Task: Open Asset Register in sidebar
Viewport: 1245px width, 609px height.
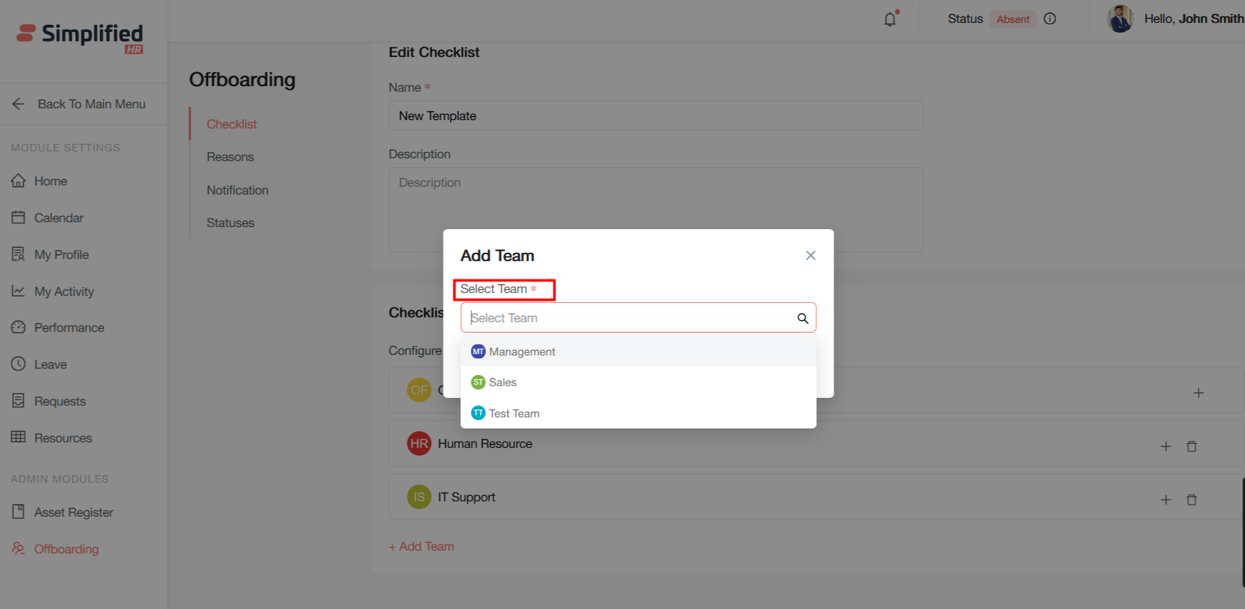Action: (74, 512)
